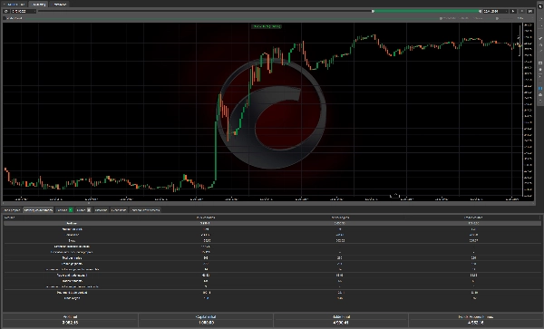
Task: Open the bottom tab with the gray badge
Action: click(x=83, y=209)
